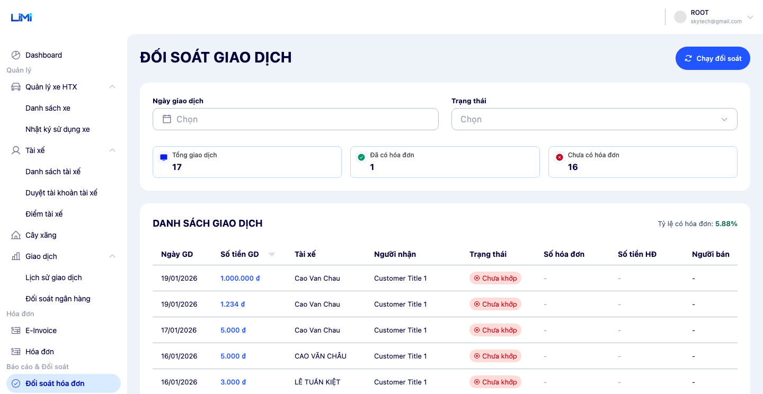Click the car icon for Quản lý xe HTX

[16, 87]
